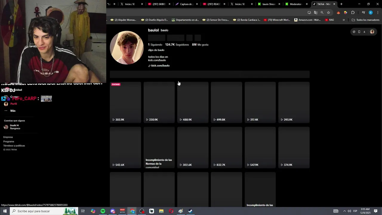Click the download app icon in top-right pill

(x=364, y=32)
